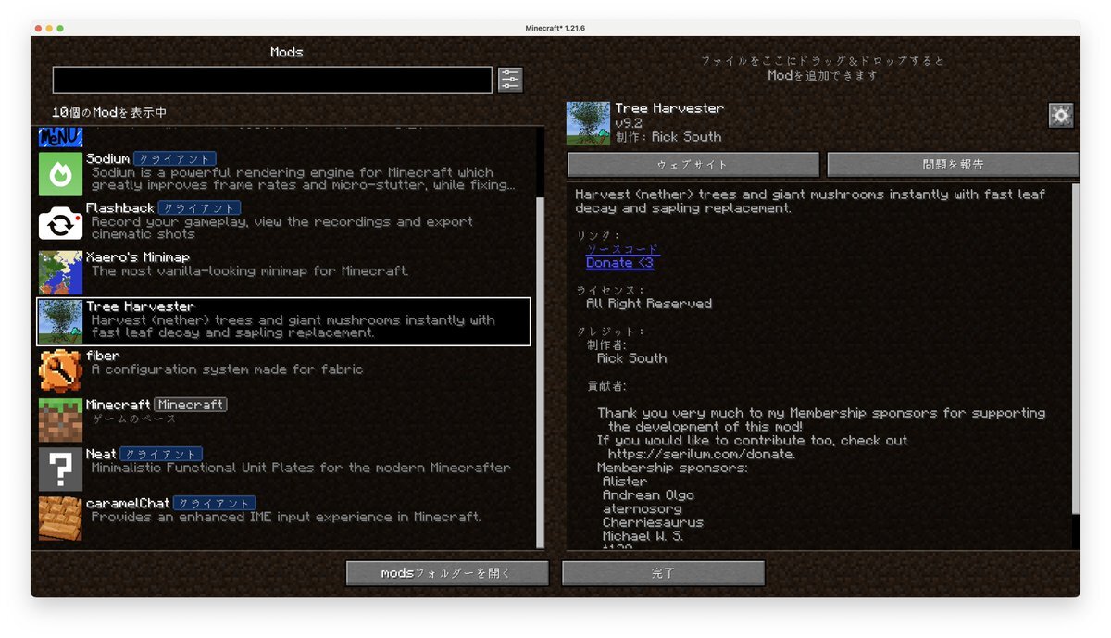Click the ゲームのベース description text
The image size is (1111, 638).
click(134, 419)
